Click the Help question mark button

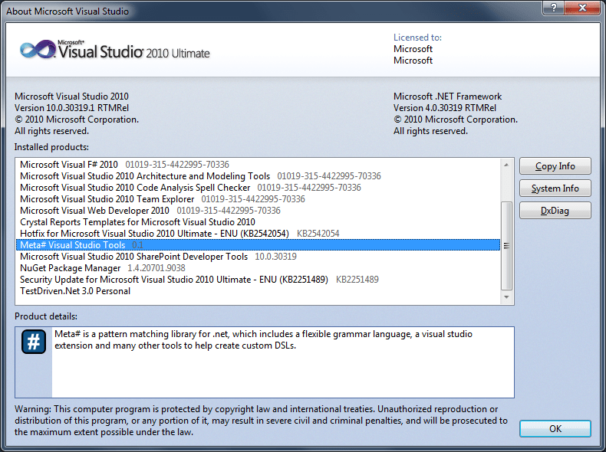pos(553,8)
